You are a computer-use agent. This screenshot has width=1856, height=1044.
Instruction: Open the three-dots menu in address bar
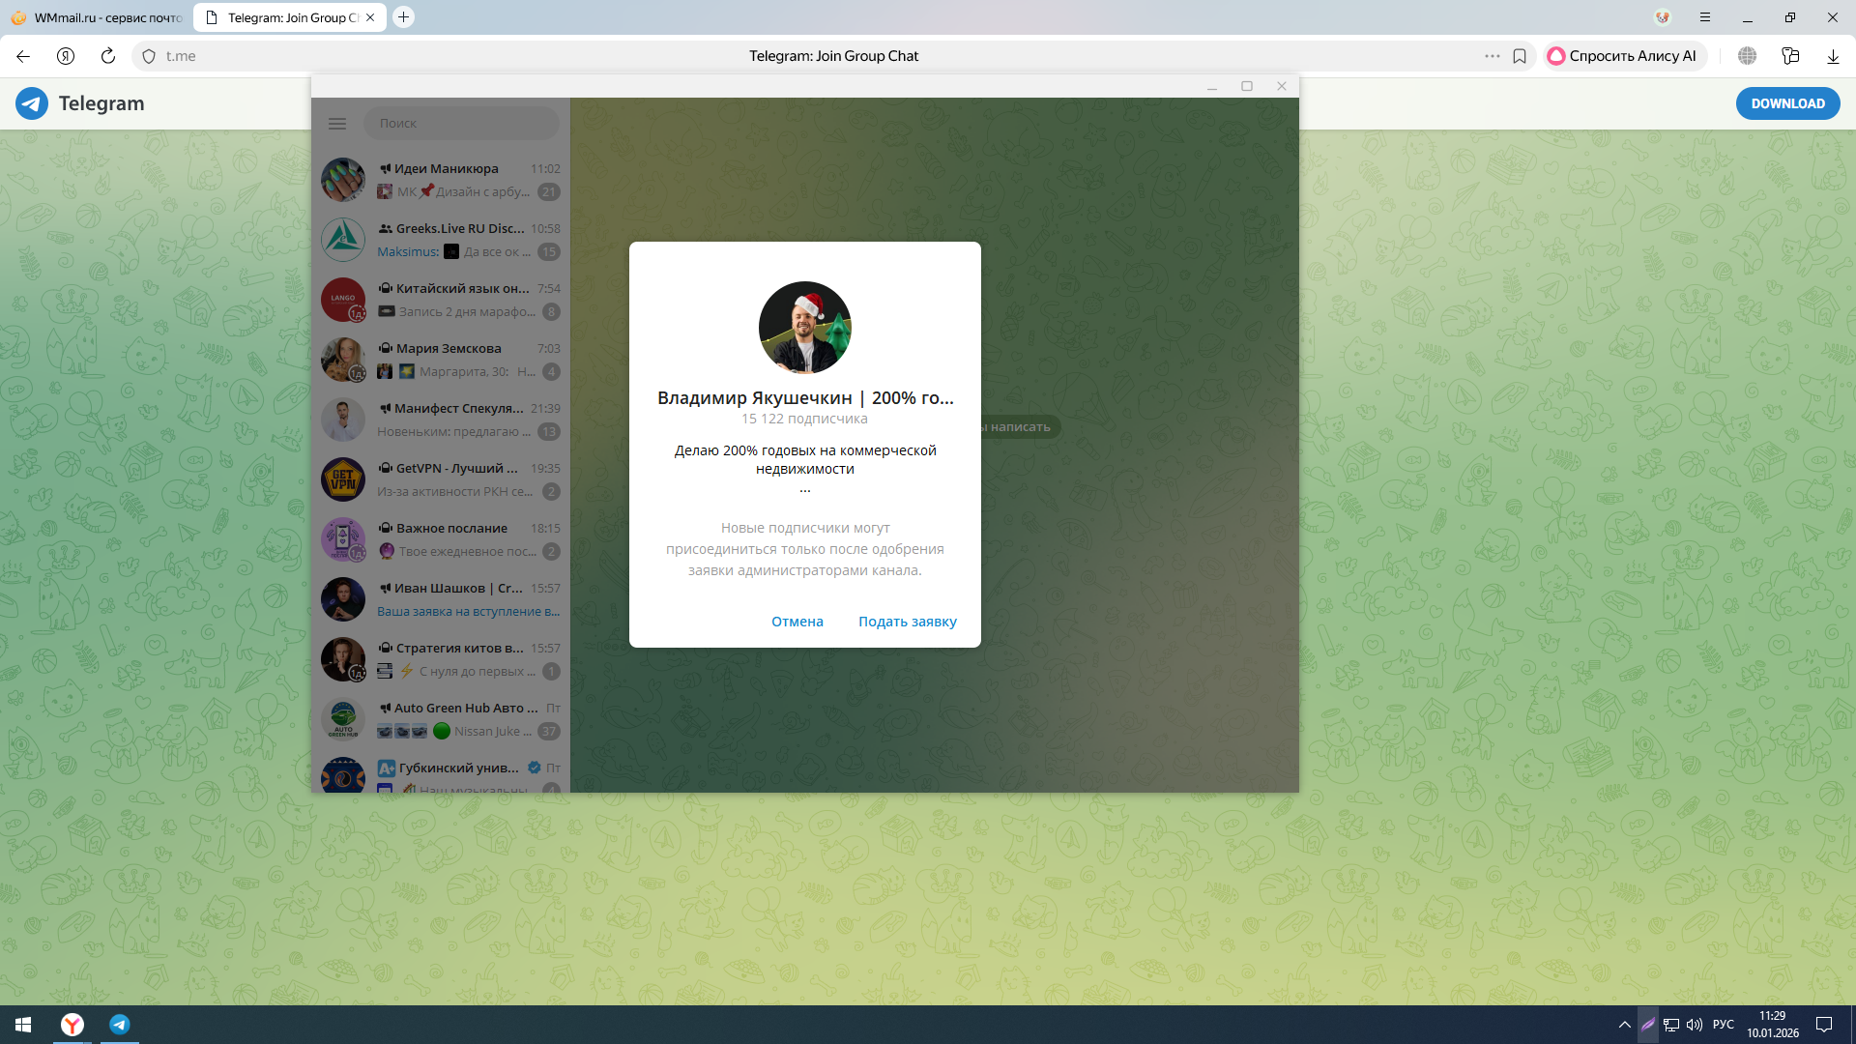tap(1493, 56)
